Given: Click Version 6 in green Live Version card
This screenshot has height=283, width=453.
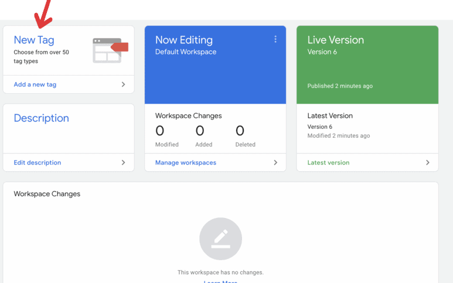Looking at the screenshot, I should (x=322, y=52).
